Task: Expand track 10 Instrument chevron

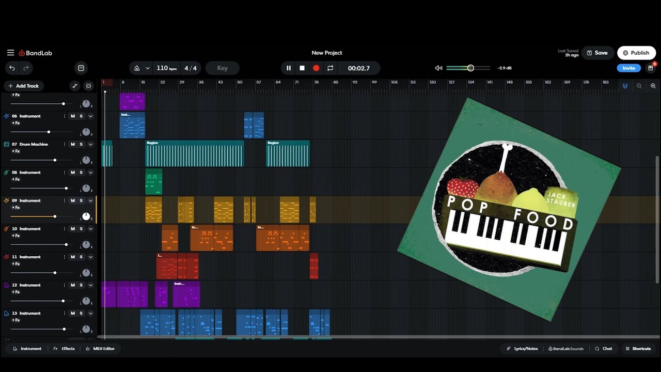Action: 90,229
